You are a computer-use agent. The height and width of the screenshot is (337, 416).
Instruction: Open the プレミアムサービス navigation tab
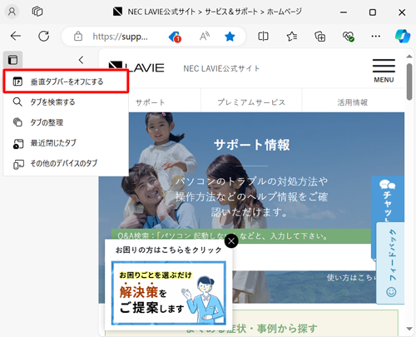pos(251,102)
